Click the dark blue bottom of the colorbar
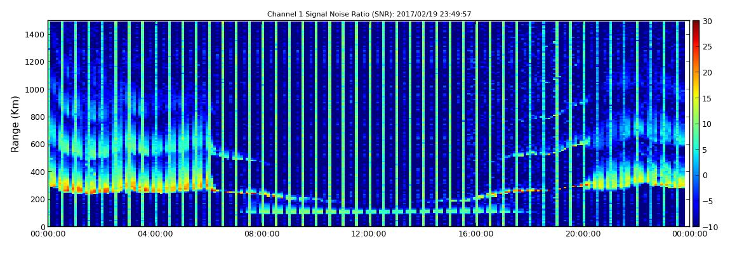The image size is (730, 258). point(696,223)
